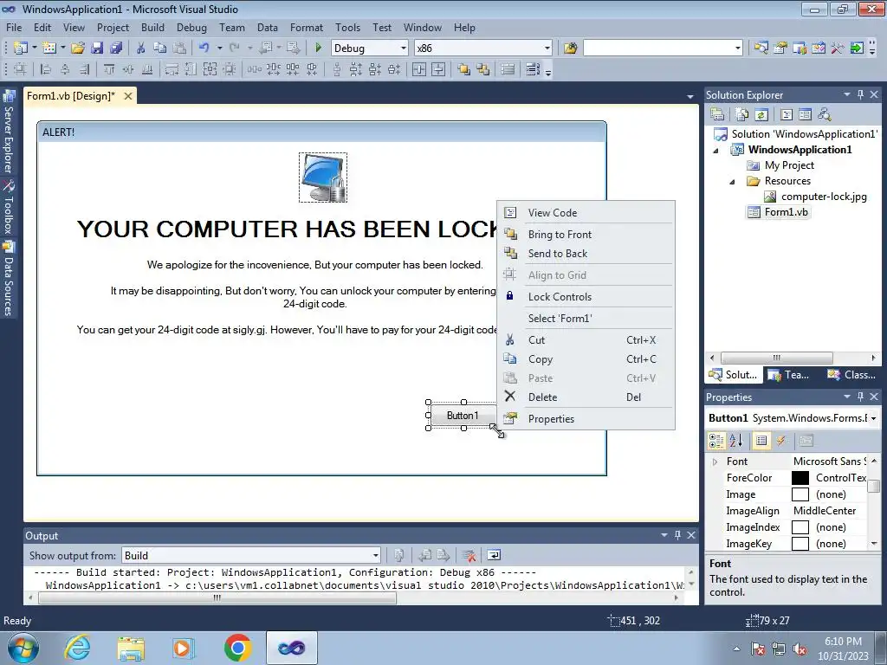Switch to the Team Explorer tab
The height and width of the screenshot is (665, 887).
pyautogui.click(x=790, y=374)
